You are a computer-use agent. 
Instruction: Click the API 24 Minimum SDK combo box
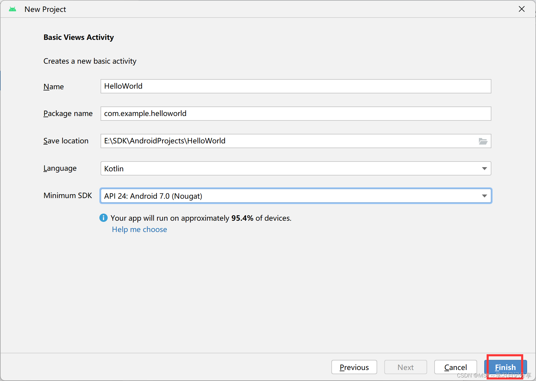(291, 196)
